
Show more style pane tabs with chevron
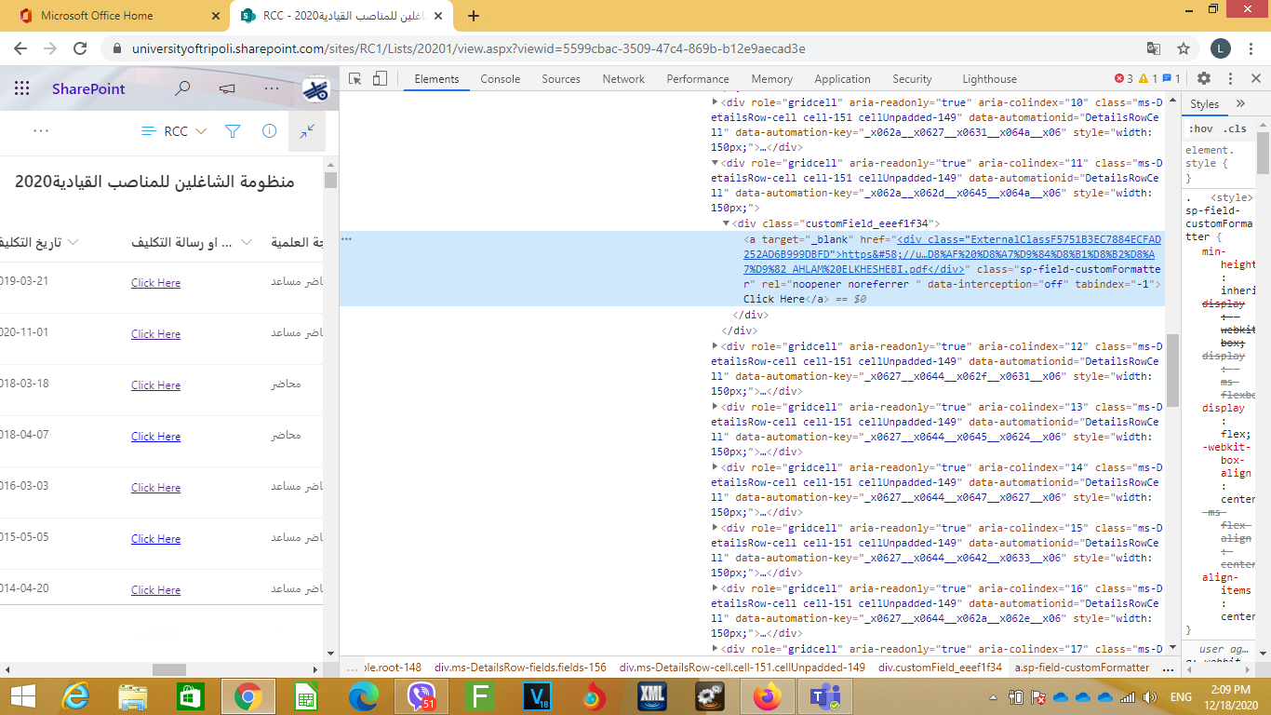click(1240, 104)
